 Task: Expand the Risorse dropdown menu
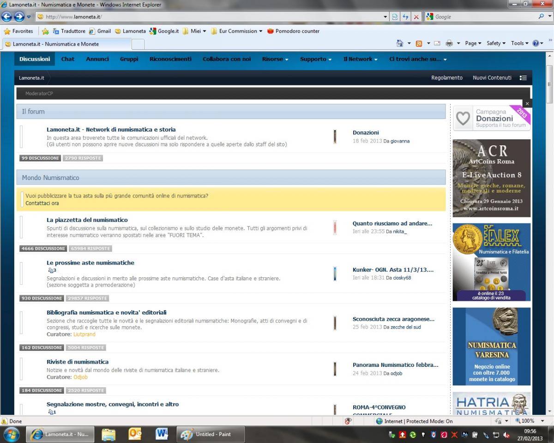coord(275,59)
